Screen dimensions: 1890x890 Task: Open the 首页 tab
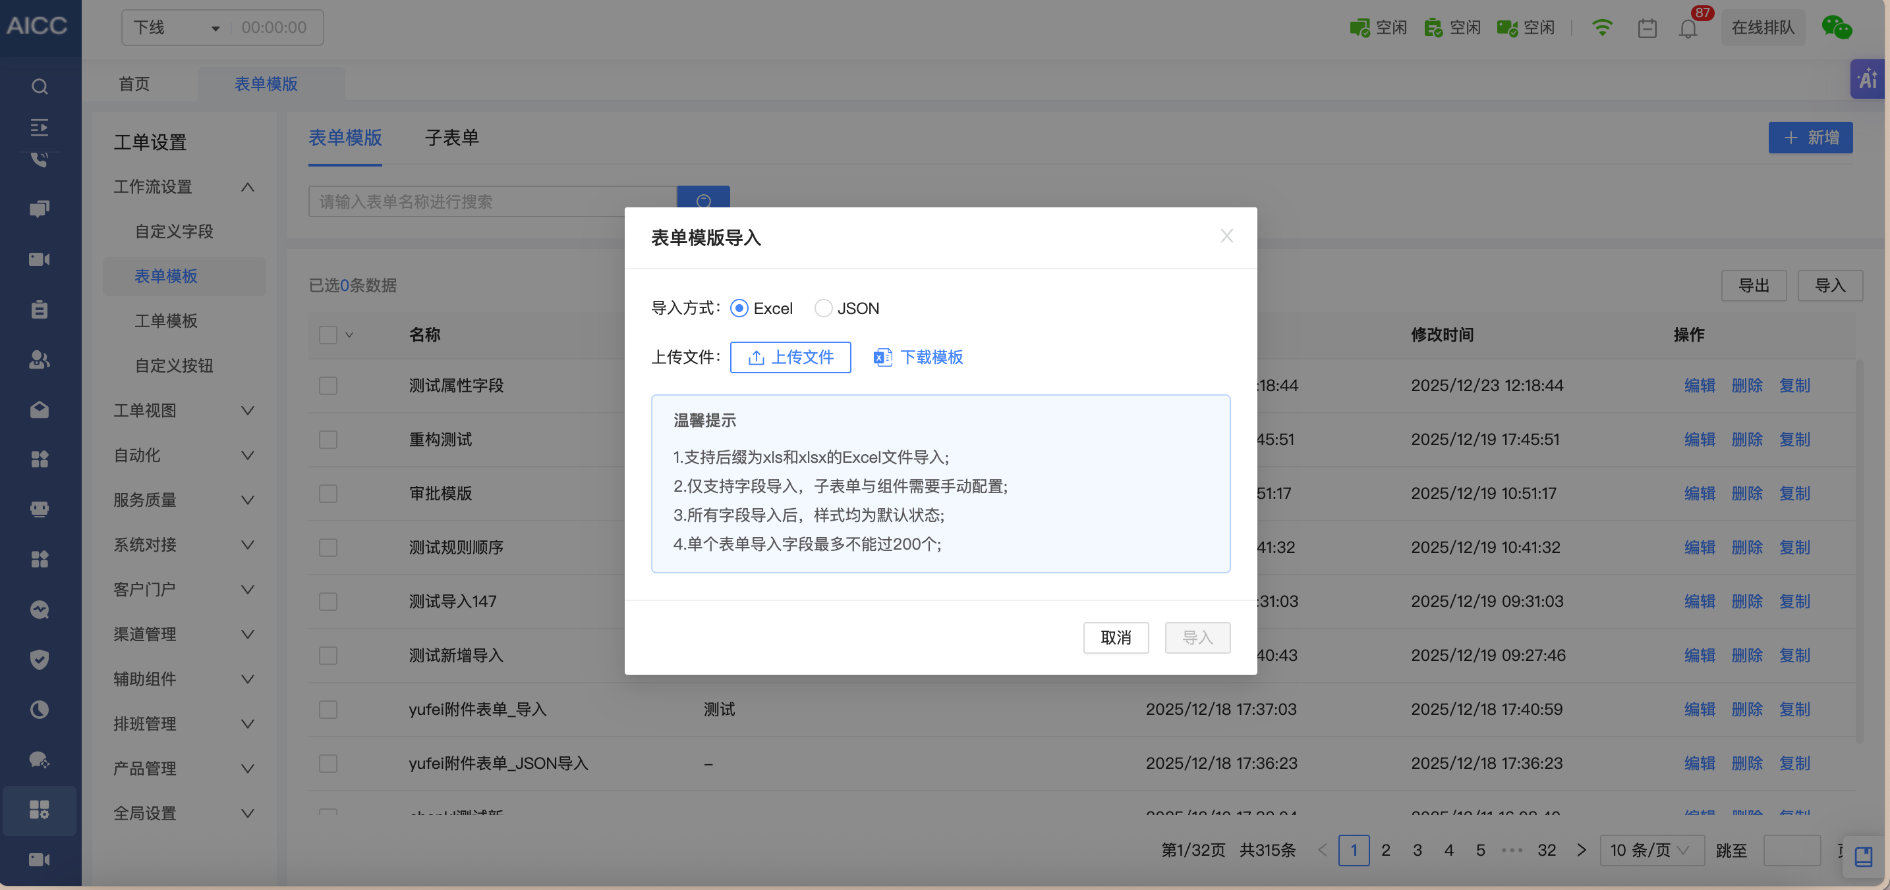(134, 84)
